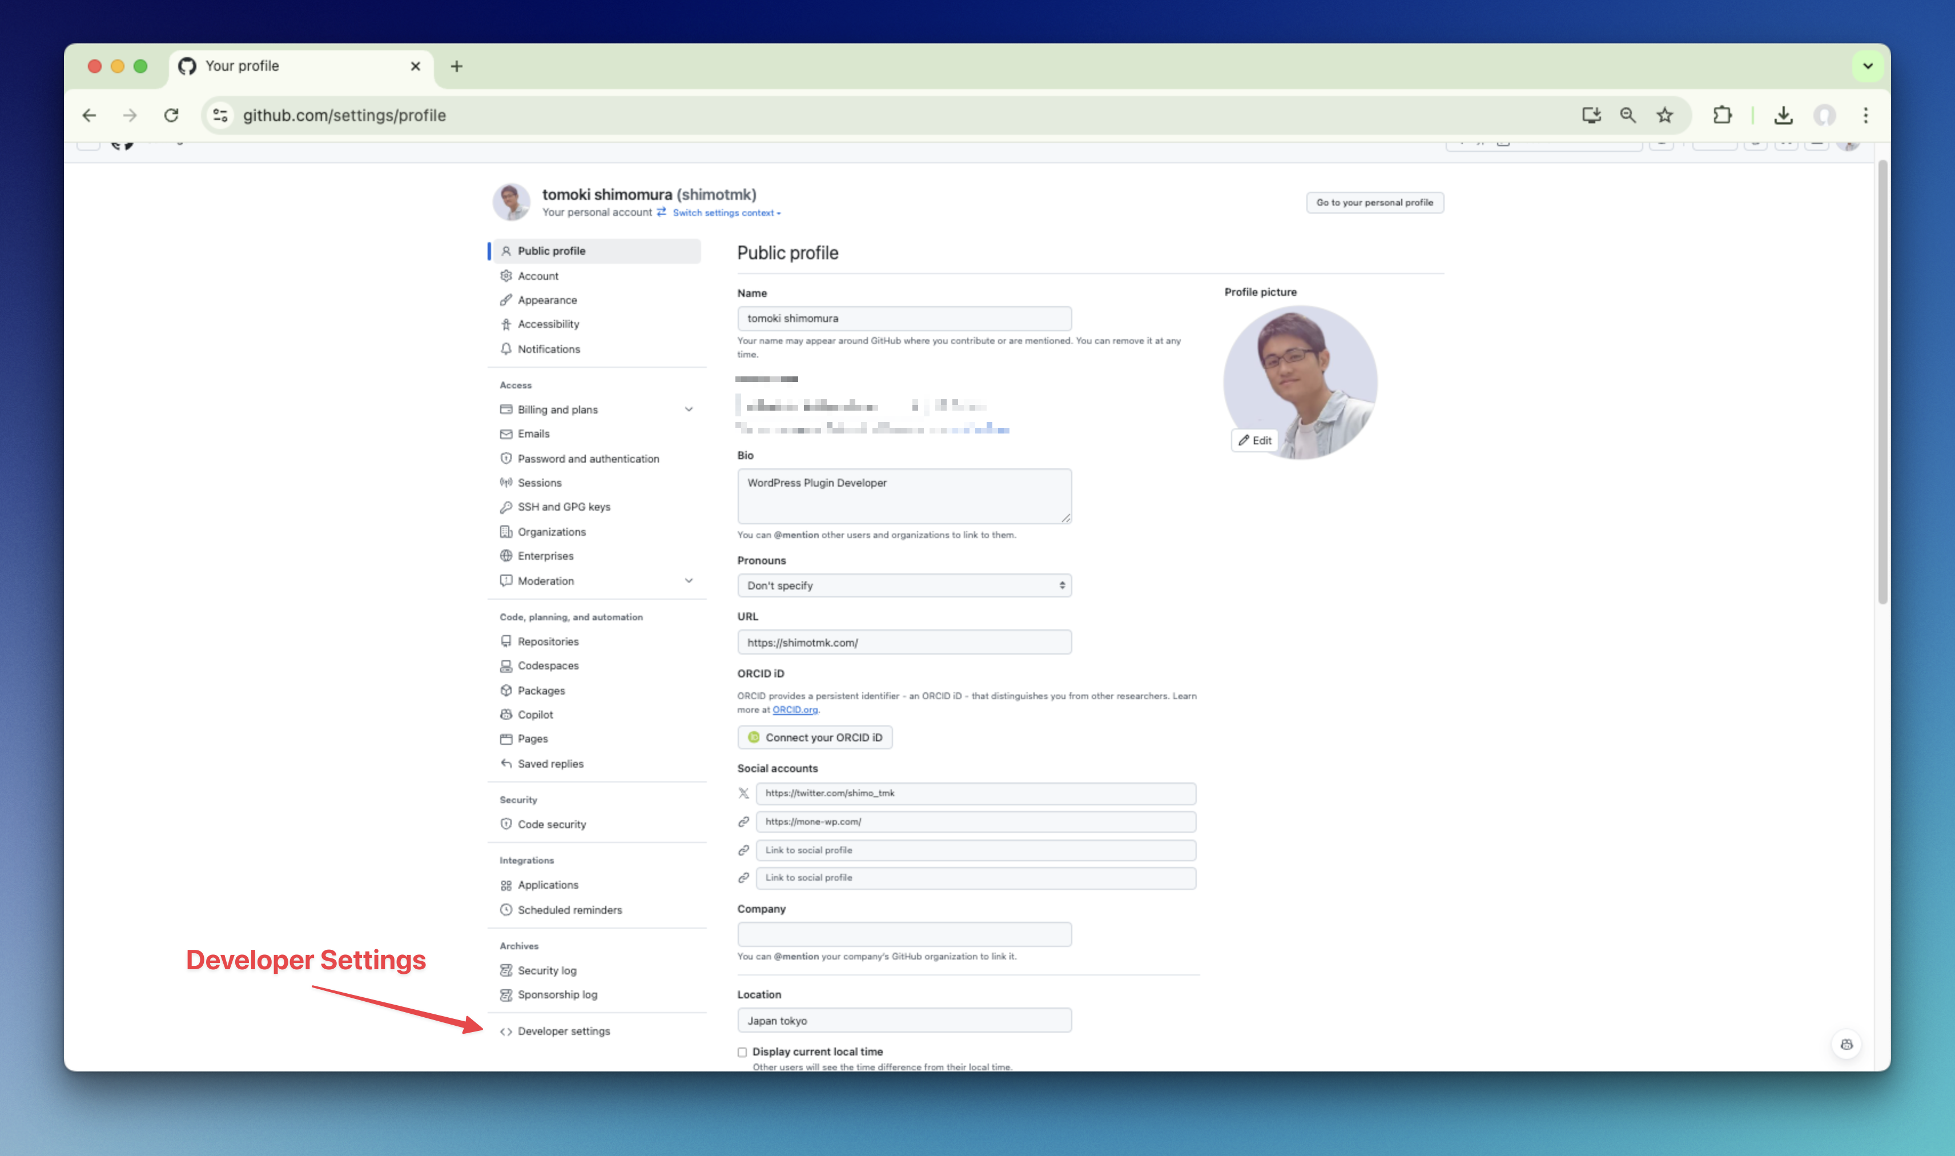
Task: Click Connect your ORCID iD button
Action: (x=814, y=737)
